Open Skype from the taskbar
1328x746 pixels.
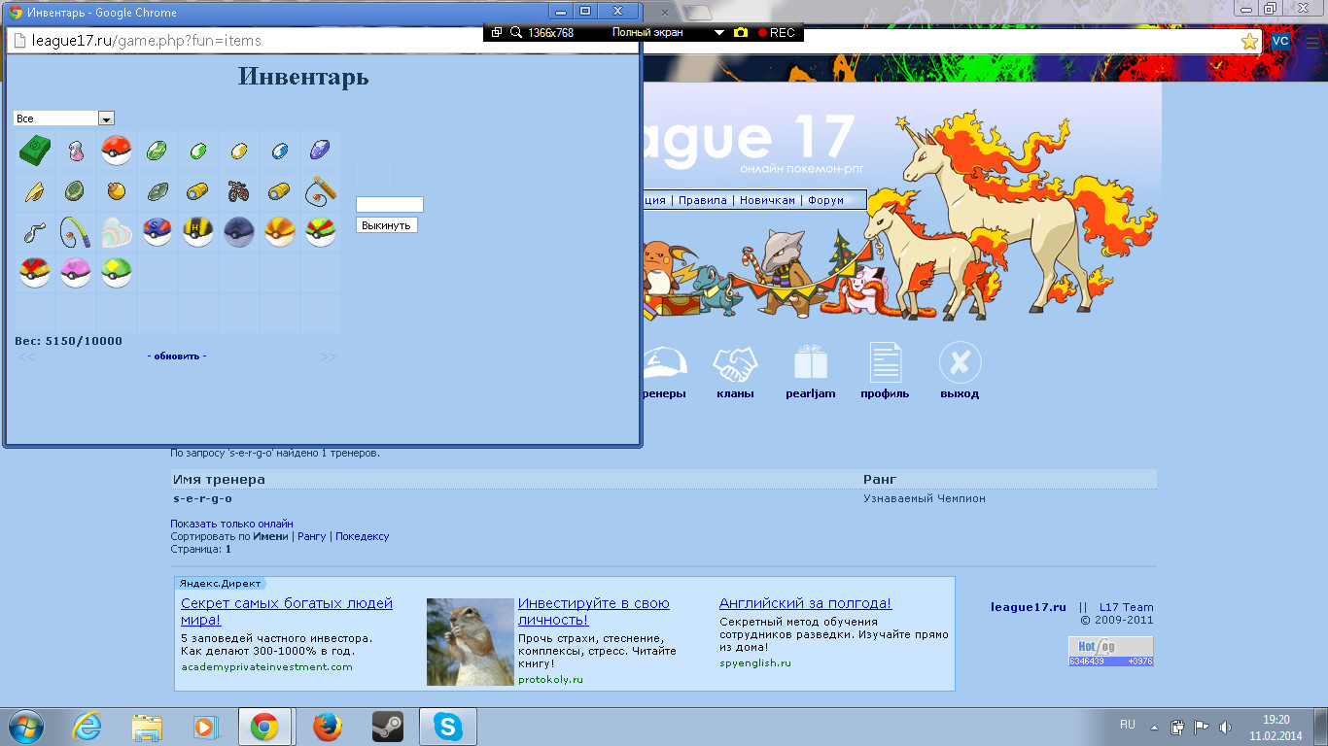pos(447,727)
